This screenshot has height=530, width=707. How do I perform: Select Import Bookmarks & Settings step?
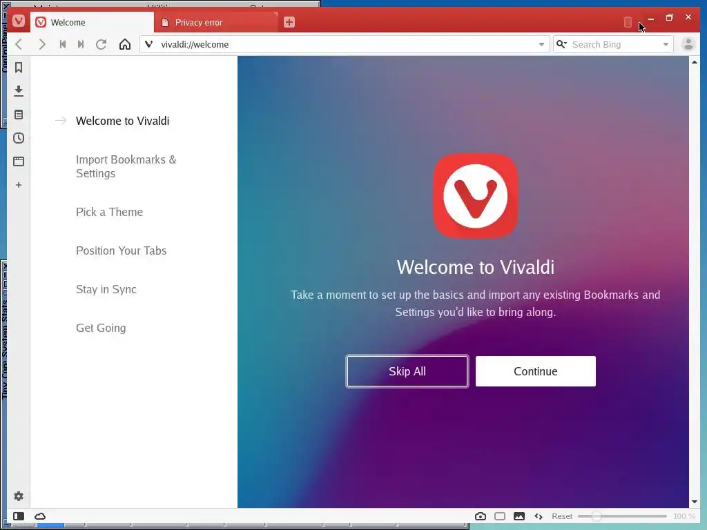click(126, 166)
